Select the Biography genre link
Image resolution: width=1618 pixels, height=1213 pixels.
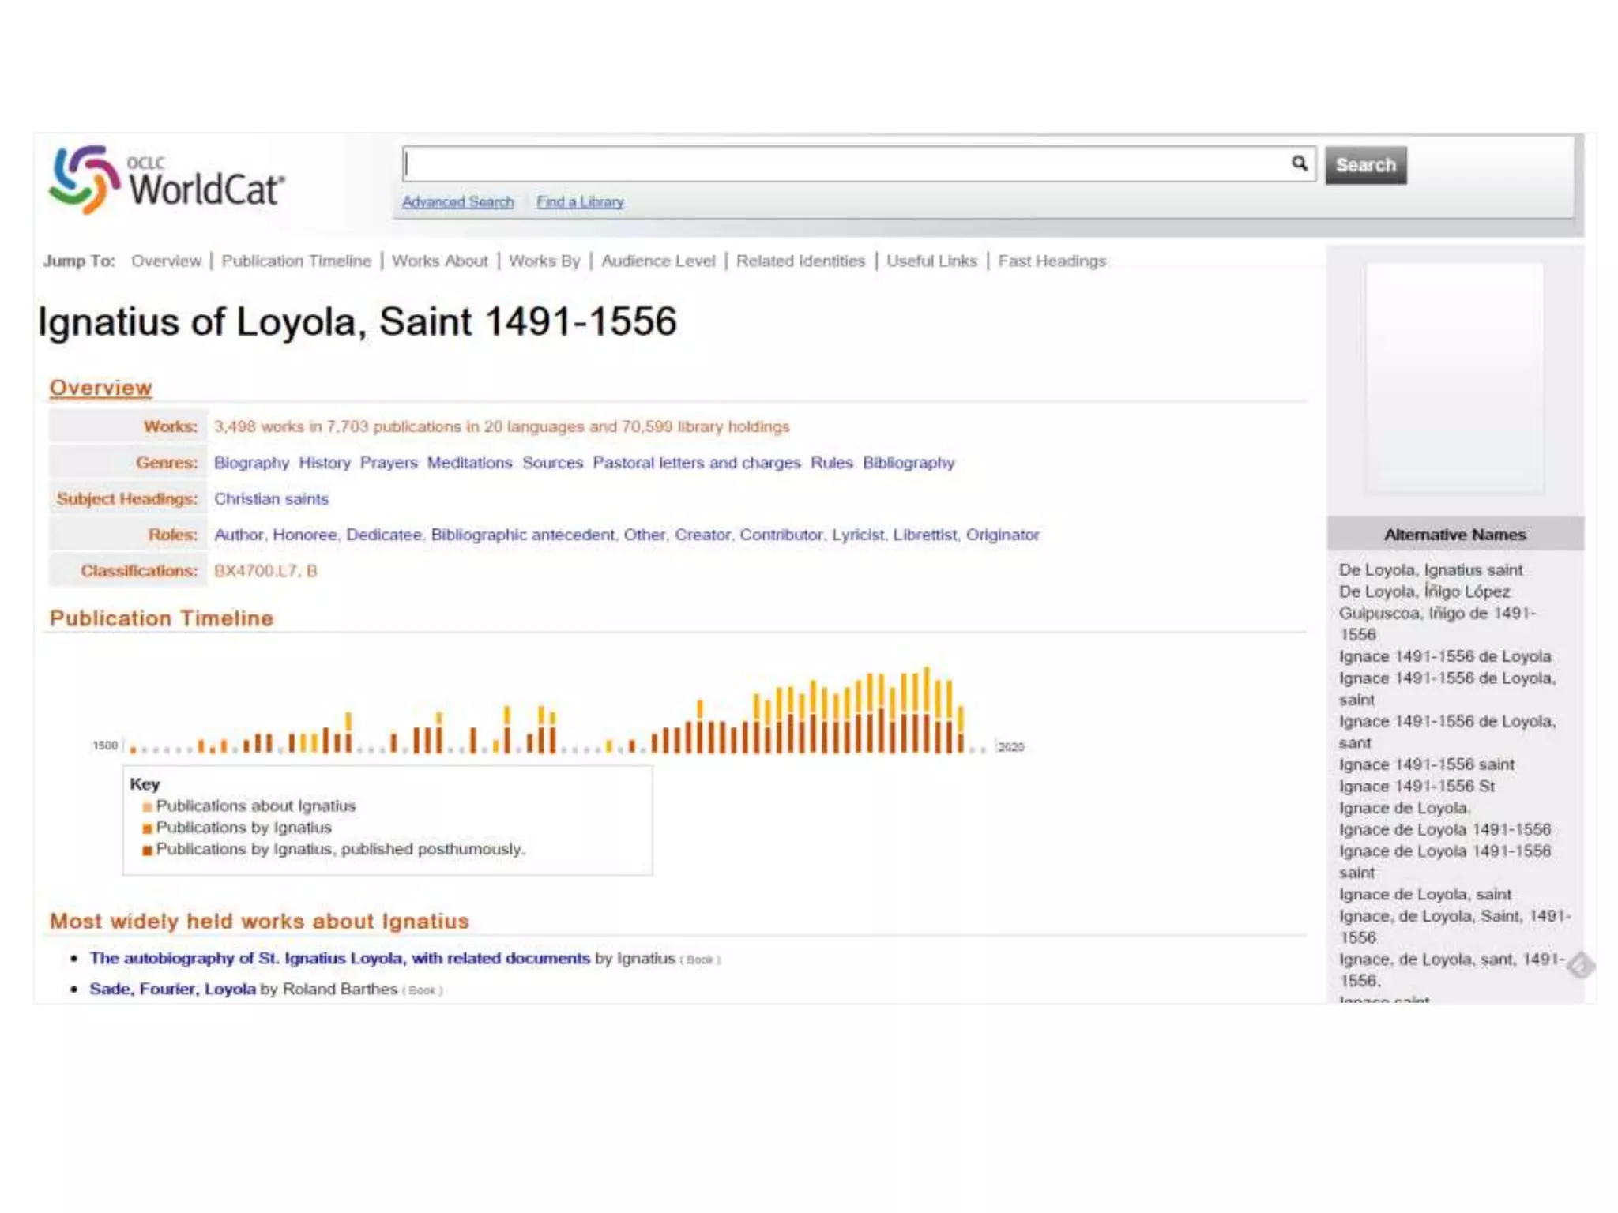(251, 463)
